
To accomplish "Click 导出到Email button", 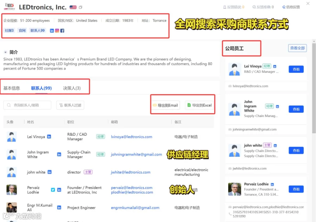I will point(165,105).
